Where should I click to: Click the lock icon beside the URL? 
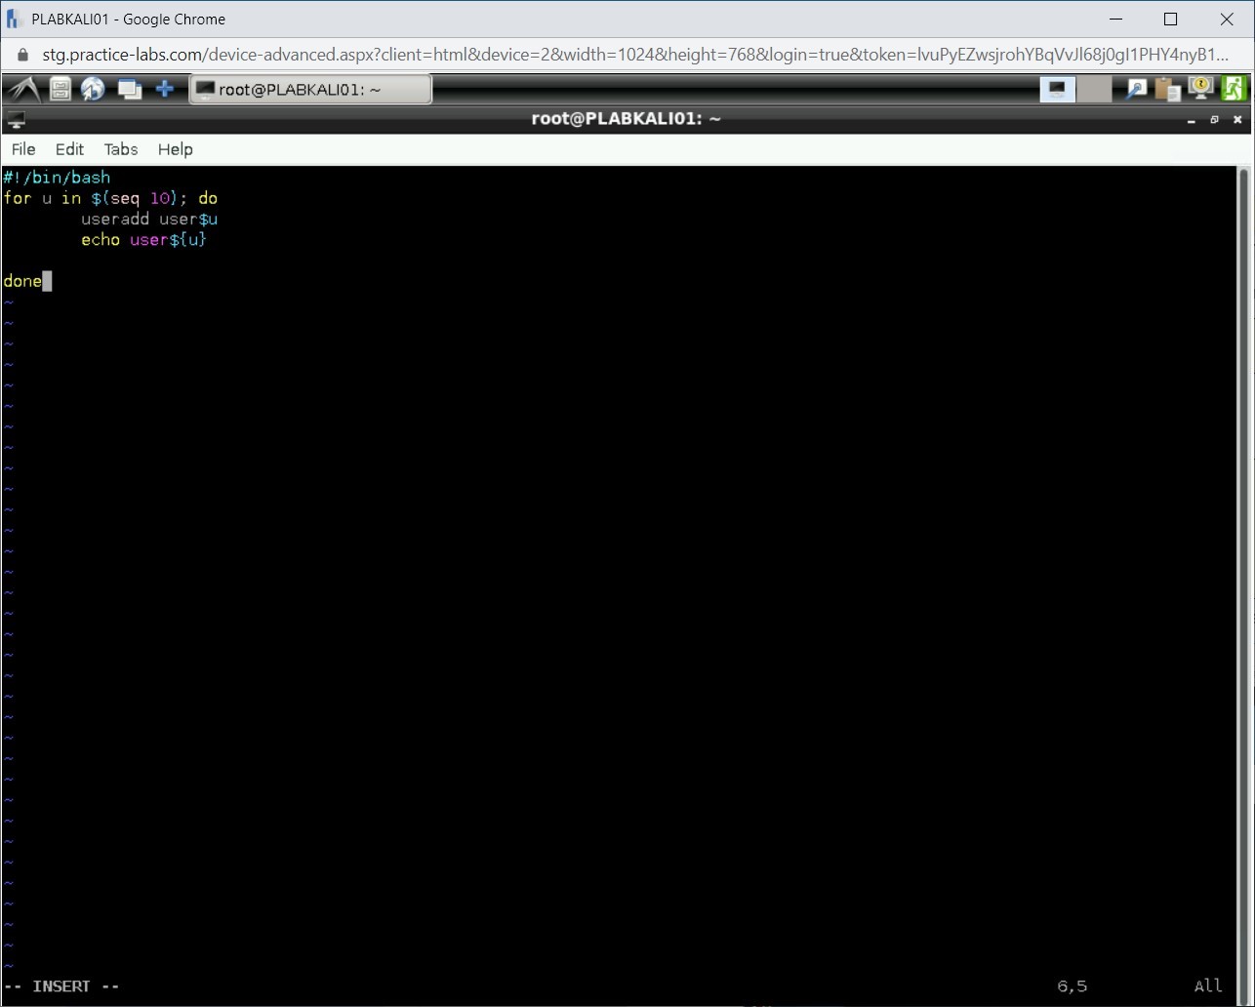click(x=24, y=55)
